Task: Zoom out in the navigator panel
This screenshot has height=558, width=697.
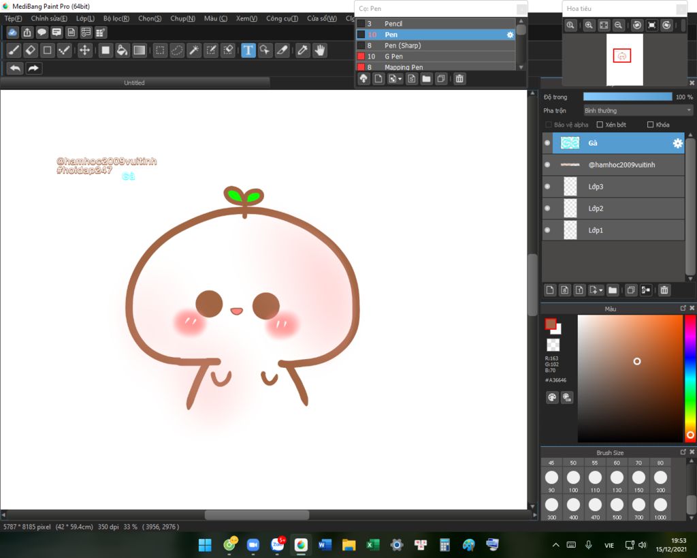Action: point(618,25)
